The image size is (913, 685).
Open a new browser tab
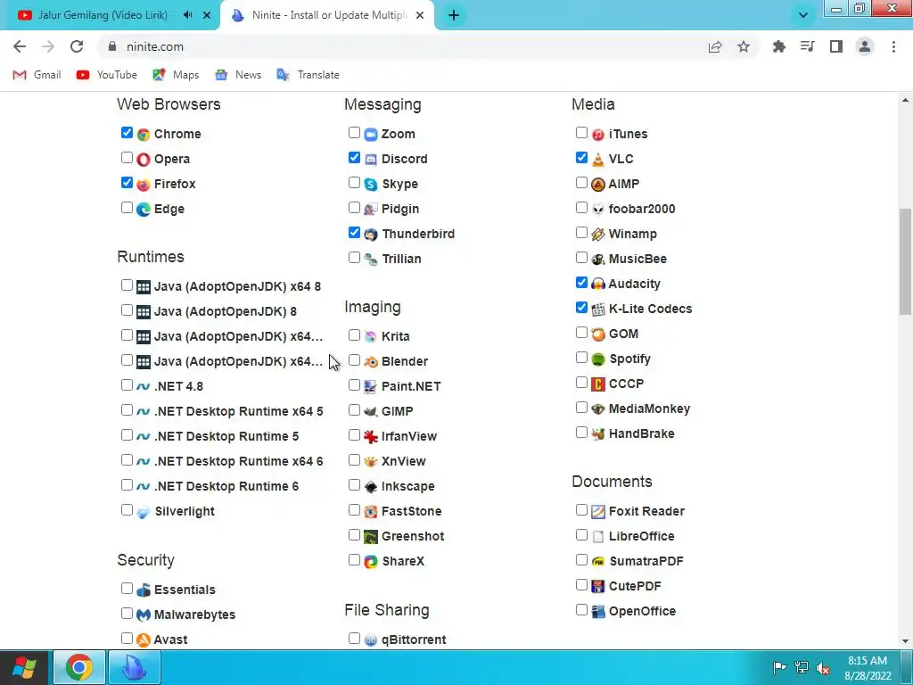pos(454,15)
